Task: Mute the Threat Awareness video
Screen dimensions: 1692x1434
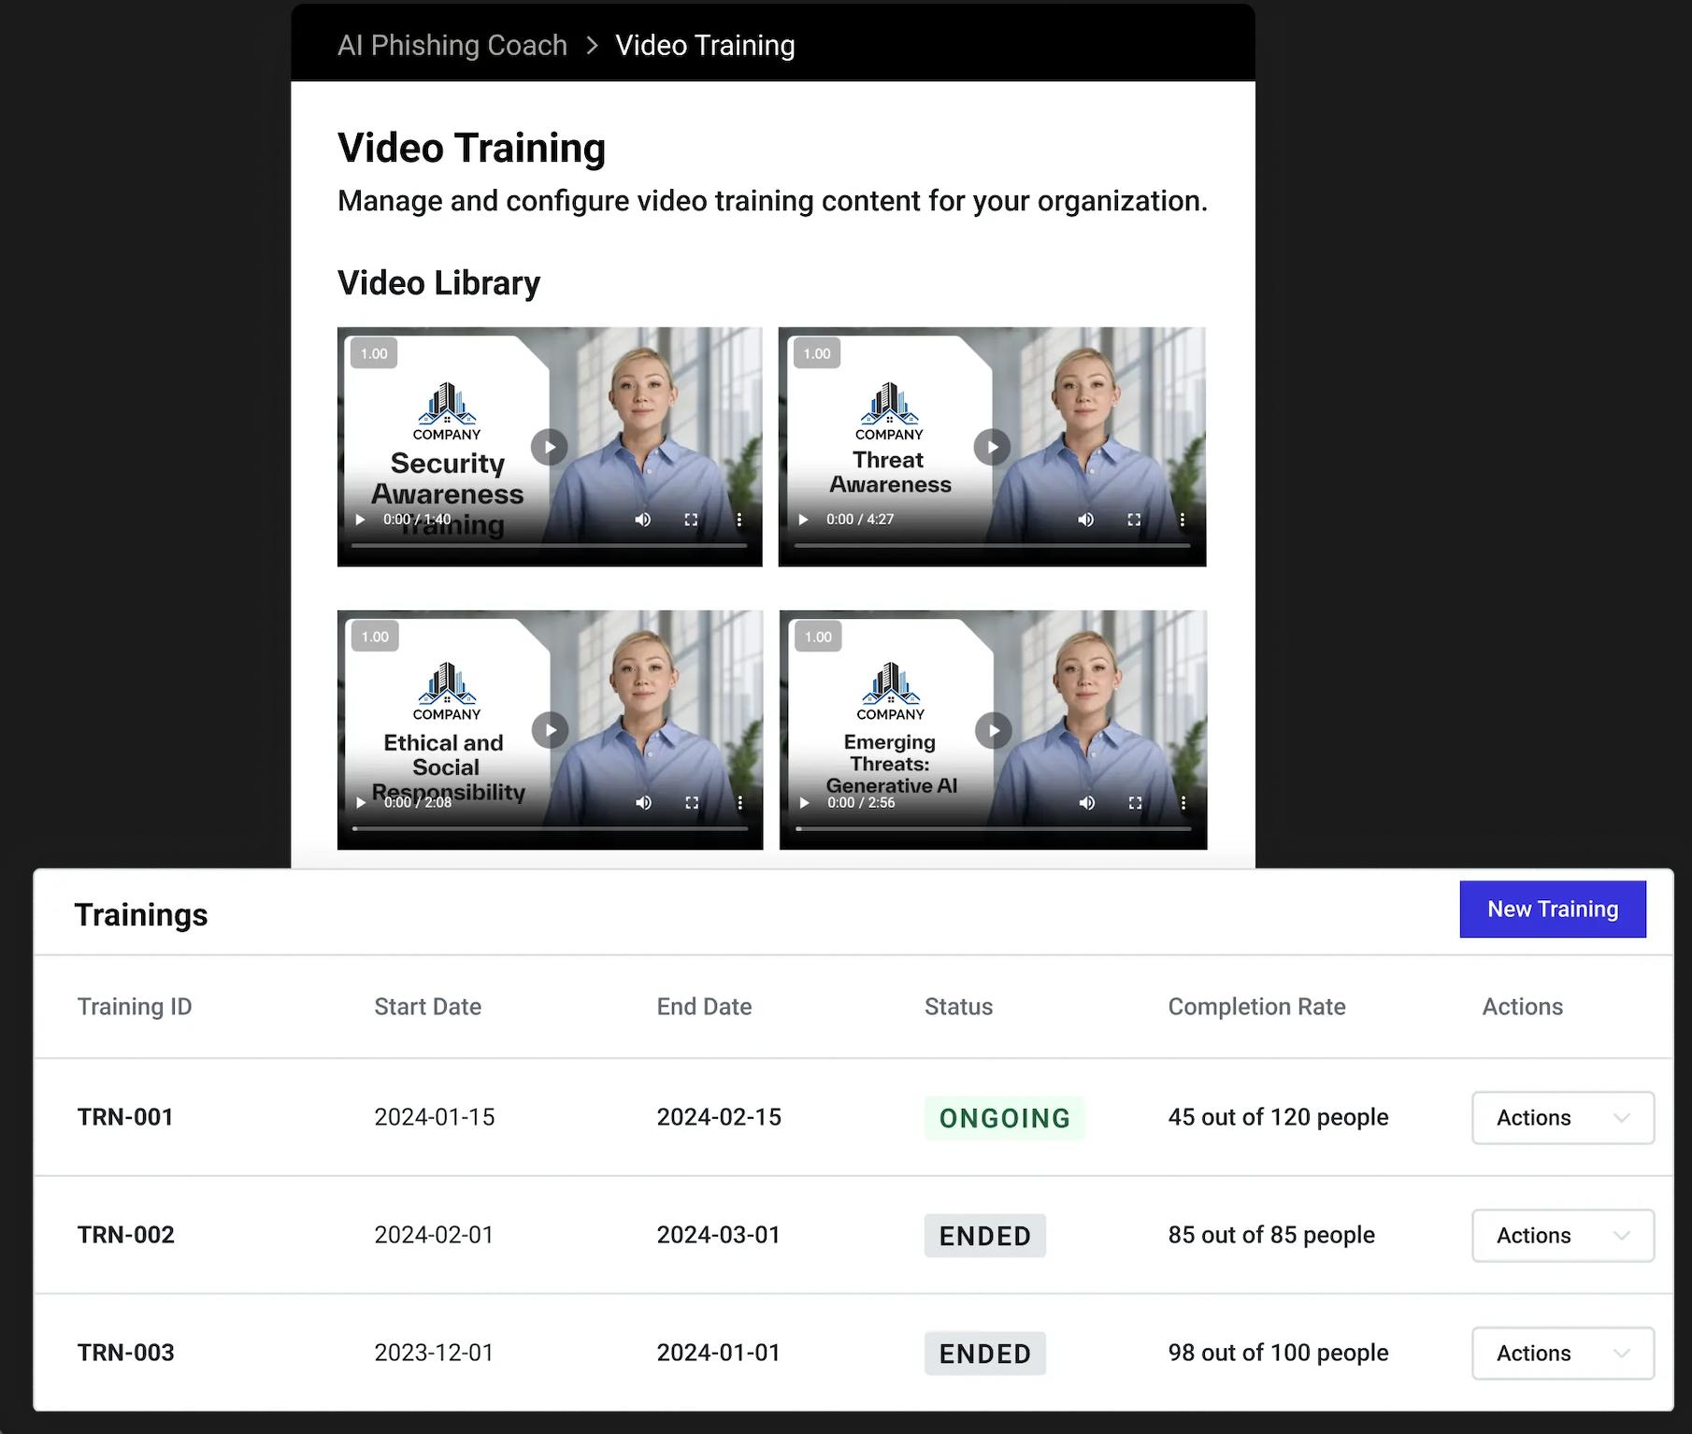Action: [x=1085, y=520]
